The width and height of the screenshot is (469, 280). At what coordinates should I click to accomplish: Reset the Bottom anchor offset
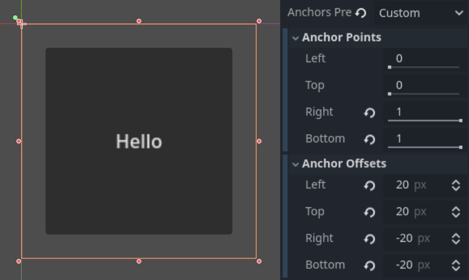tap(369, 265)
